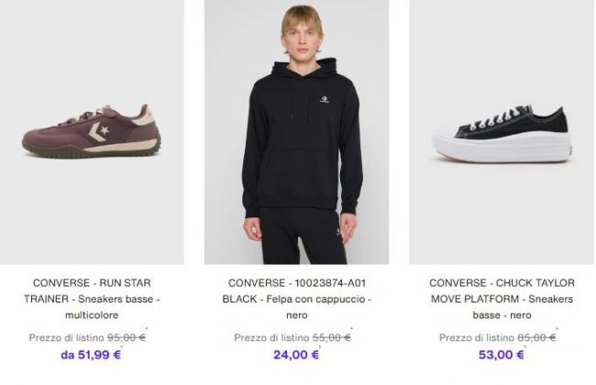Click the crossed-out 55,00 € list price
Image resolution: width=596 pixels, height=385 pixels.
click(332, 337)
